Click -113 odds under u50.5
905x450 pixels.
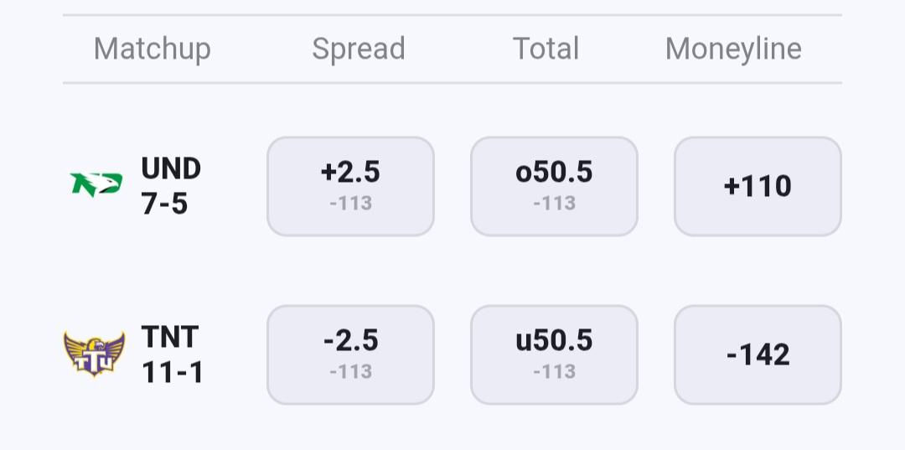click(554, 371)
